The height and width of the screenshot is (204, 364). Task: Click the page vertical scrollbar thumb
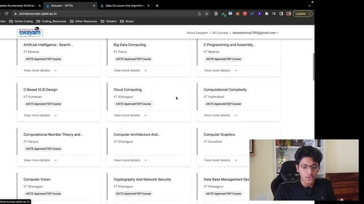[x=313, y=67]
